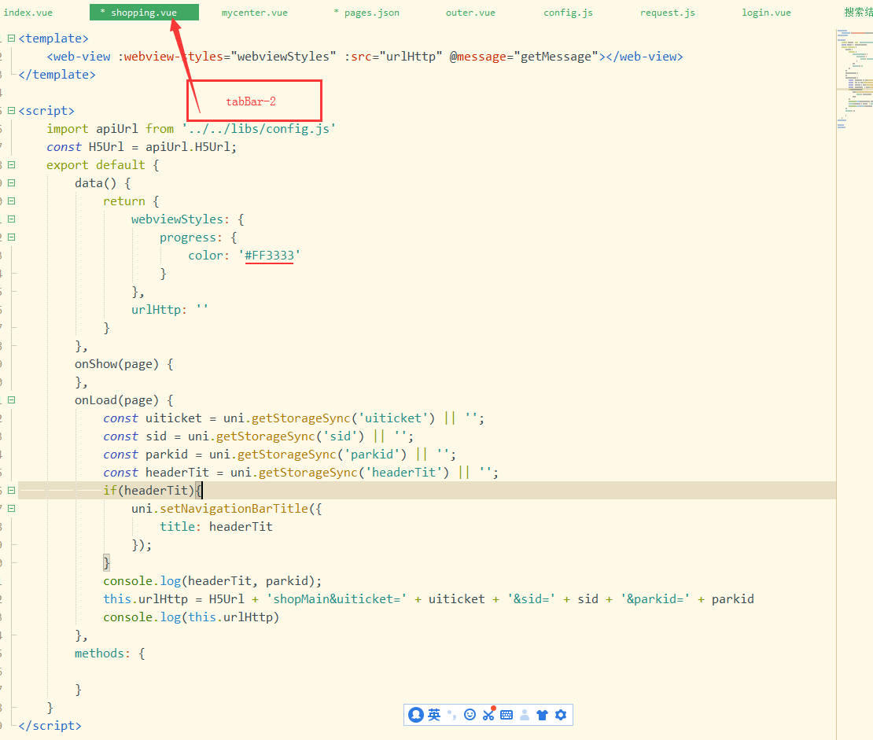The height and width of the screenshot is (740, 873).
Task: Click the getMessage handler in web-view tag
Action: click(555, 57)
